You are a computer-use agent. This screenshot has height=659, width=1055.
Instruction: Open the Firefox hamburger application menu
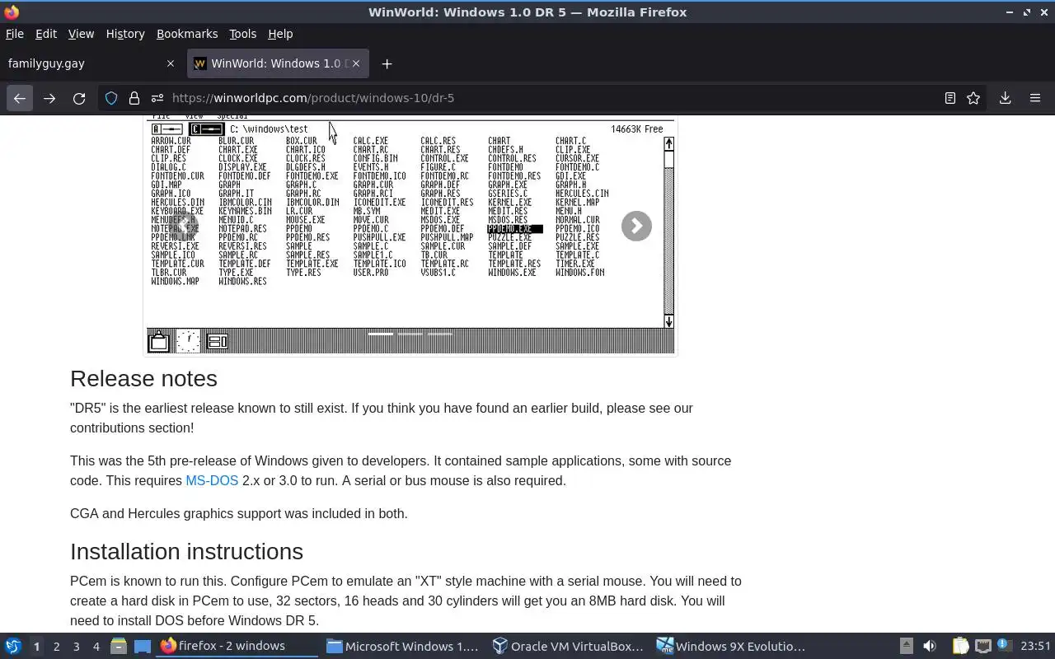click(1035, 98)
